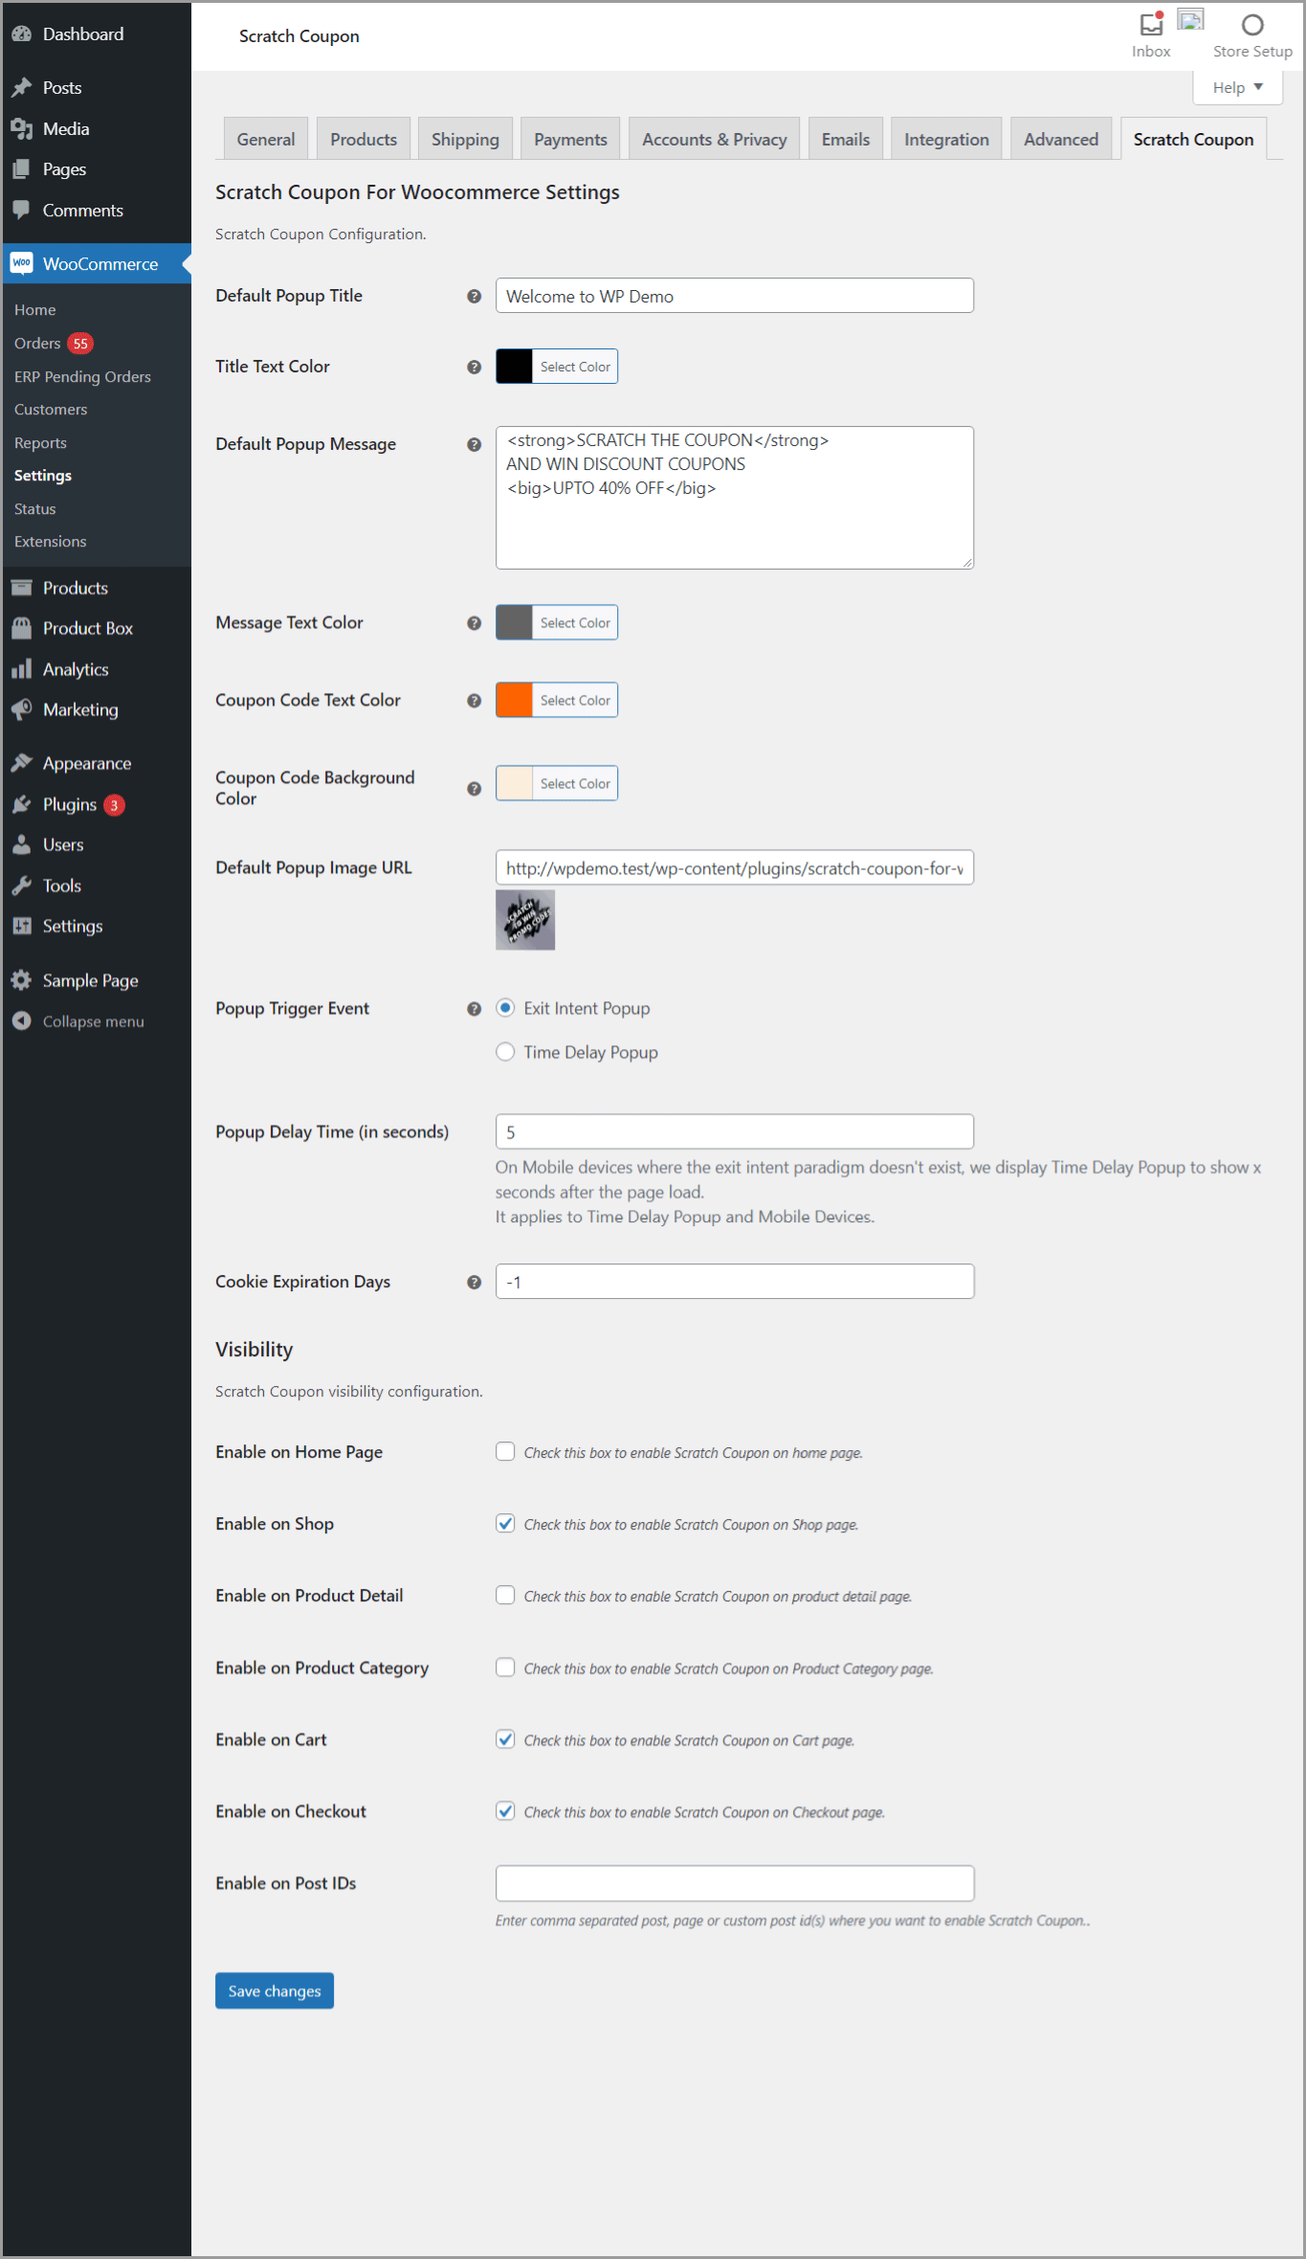
Task: Select Exit Intent Popup radio option
Action: point(505,1008)
